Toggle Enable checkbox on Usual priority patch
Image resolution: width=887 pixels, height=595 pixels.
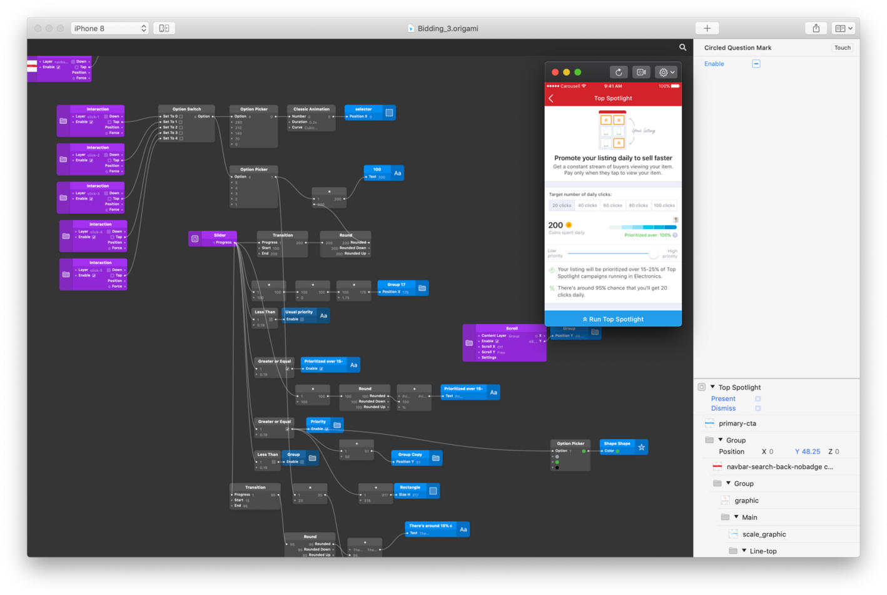point(302,319)
